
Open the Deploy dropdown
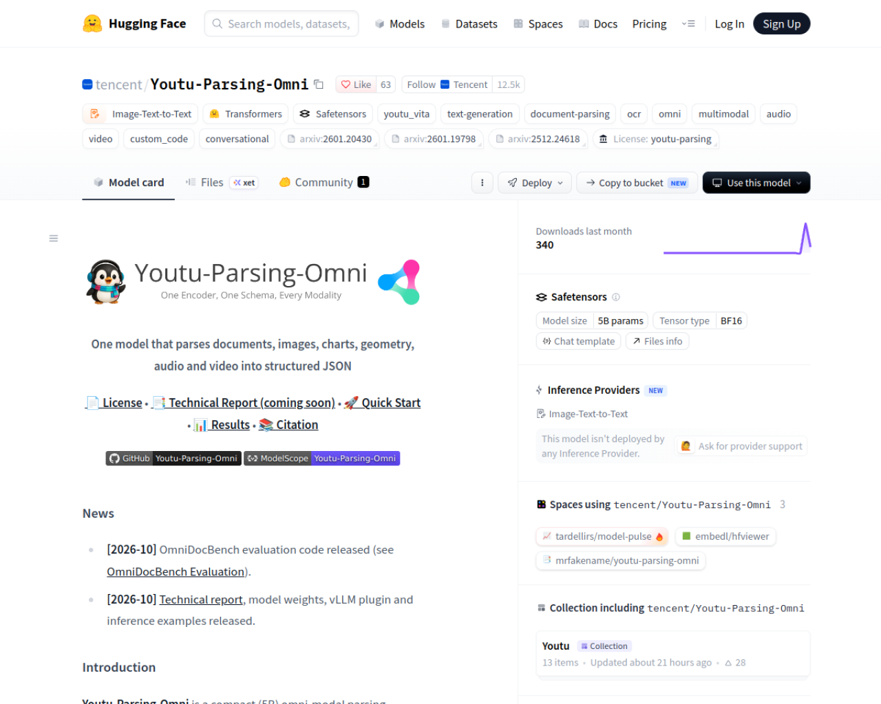535,183
